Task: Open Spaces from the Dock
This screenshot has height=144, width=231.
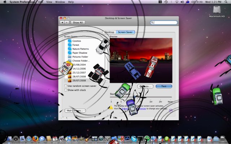Action: [x=95, y=138]
